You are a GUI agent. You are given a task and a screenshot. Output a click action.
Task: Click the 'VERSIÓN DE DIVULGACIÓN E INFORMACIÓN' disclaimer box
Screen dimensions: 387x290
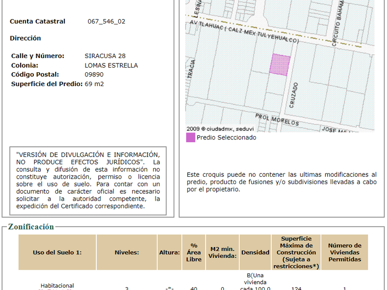(88, 181)
